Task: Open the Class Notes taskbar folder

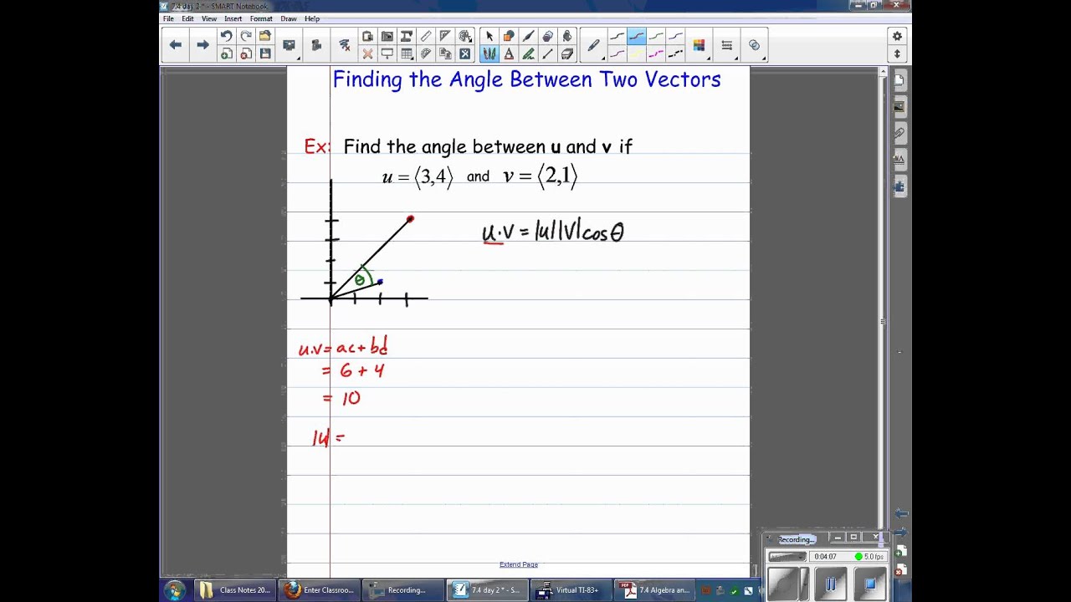Action: [x=236, y=590]
